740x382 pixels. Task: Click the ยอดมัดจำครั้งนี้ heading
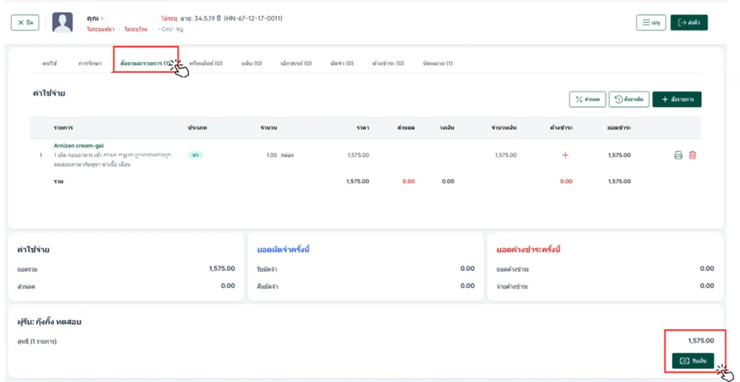pos(283,250)
